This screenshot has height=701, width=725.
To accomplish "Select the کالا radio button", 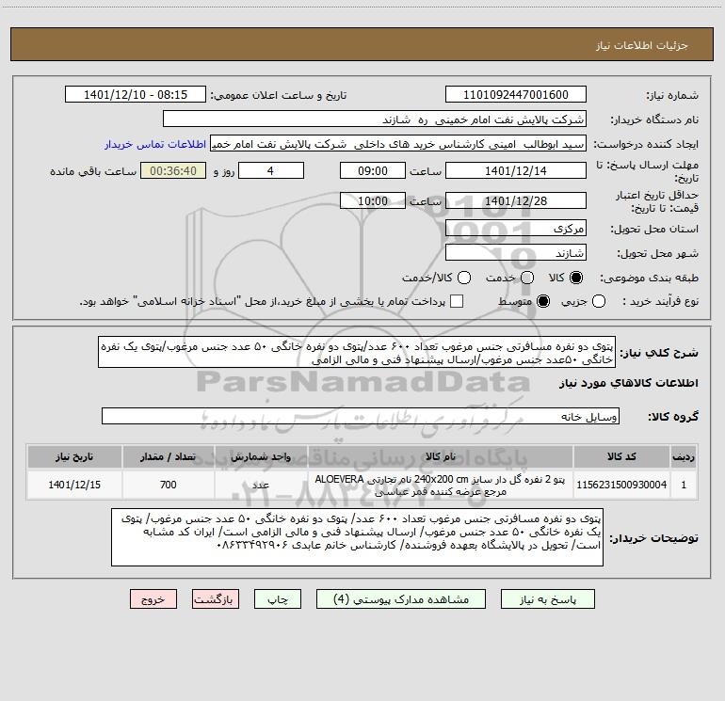I will 576,278.
